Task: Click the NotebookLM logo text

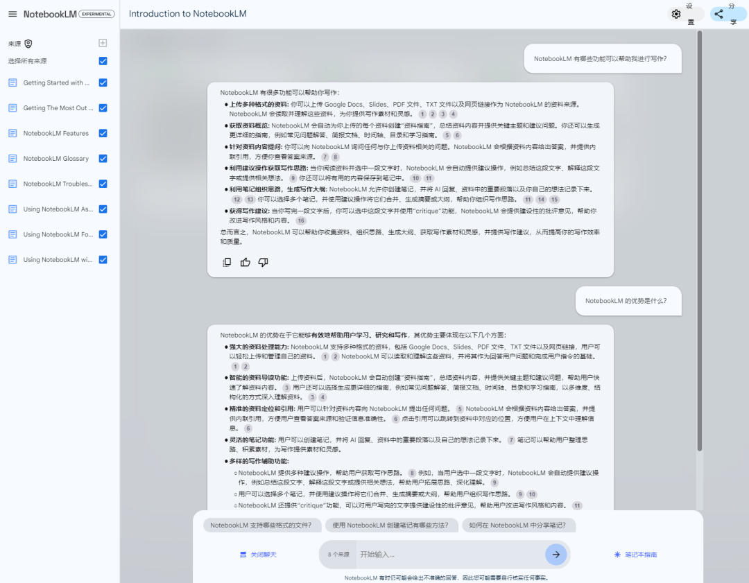Action: click(x=50, y=15)
